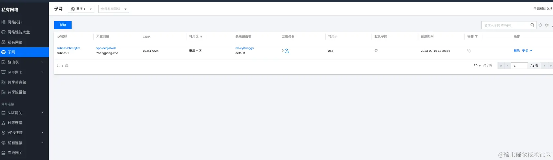The width and height of the screenshot is (553, 160).
Task: Open the rtb-cy8uoggs route table link
Action: (244, 48)
